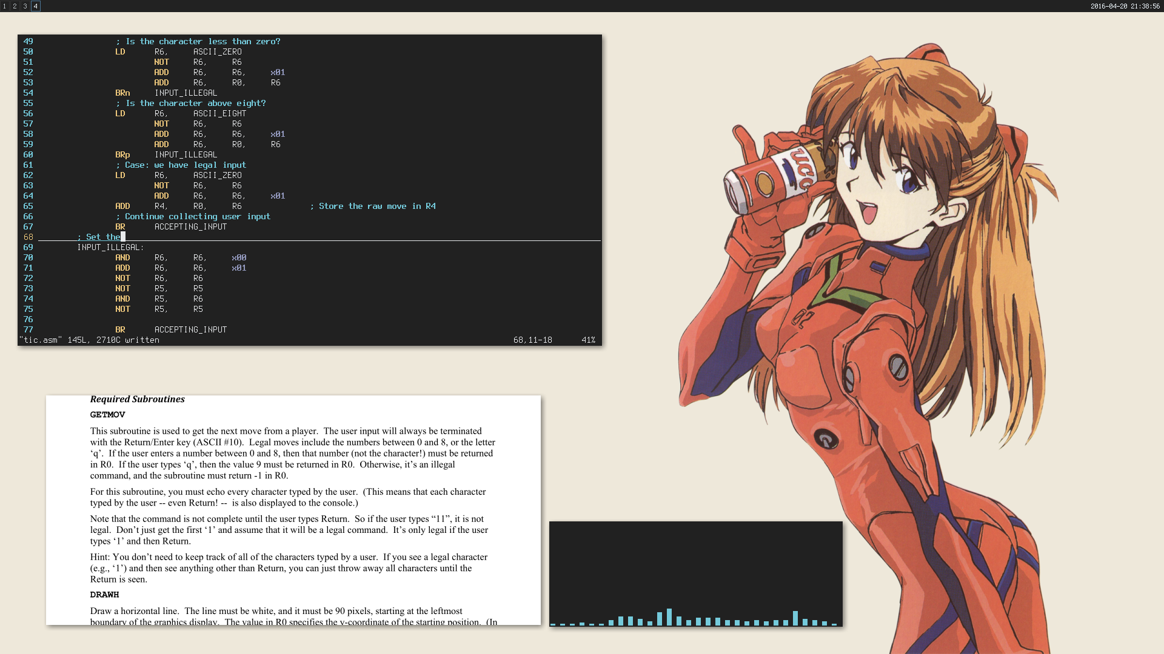The image size is (1164, 654).
Task: Click ACCEPTING_INPUT on line 67
Action: pyautogui.click(x=190, y=226)
